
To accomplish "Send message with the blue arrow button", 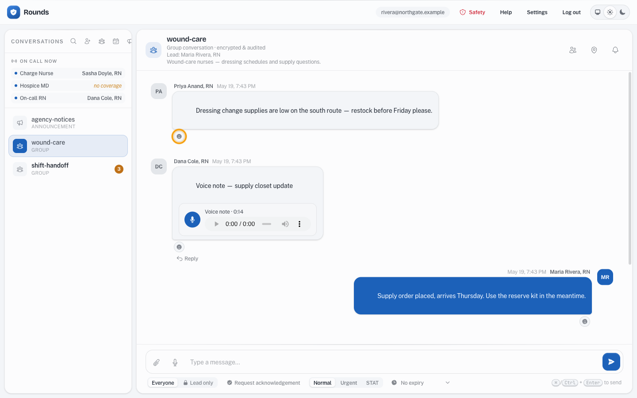I will point(611,362).
